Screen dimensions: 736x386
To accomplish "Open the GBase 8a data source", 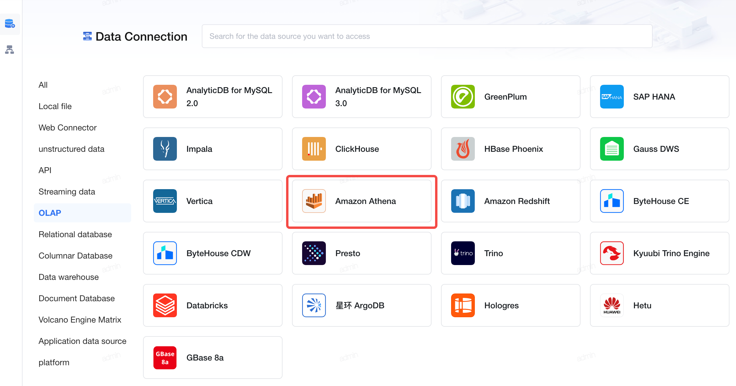I will tap(212, 358).
